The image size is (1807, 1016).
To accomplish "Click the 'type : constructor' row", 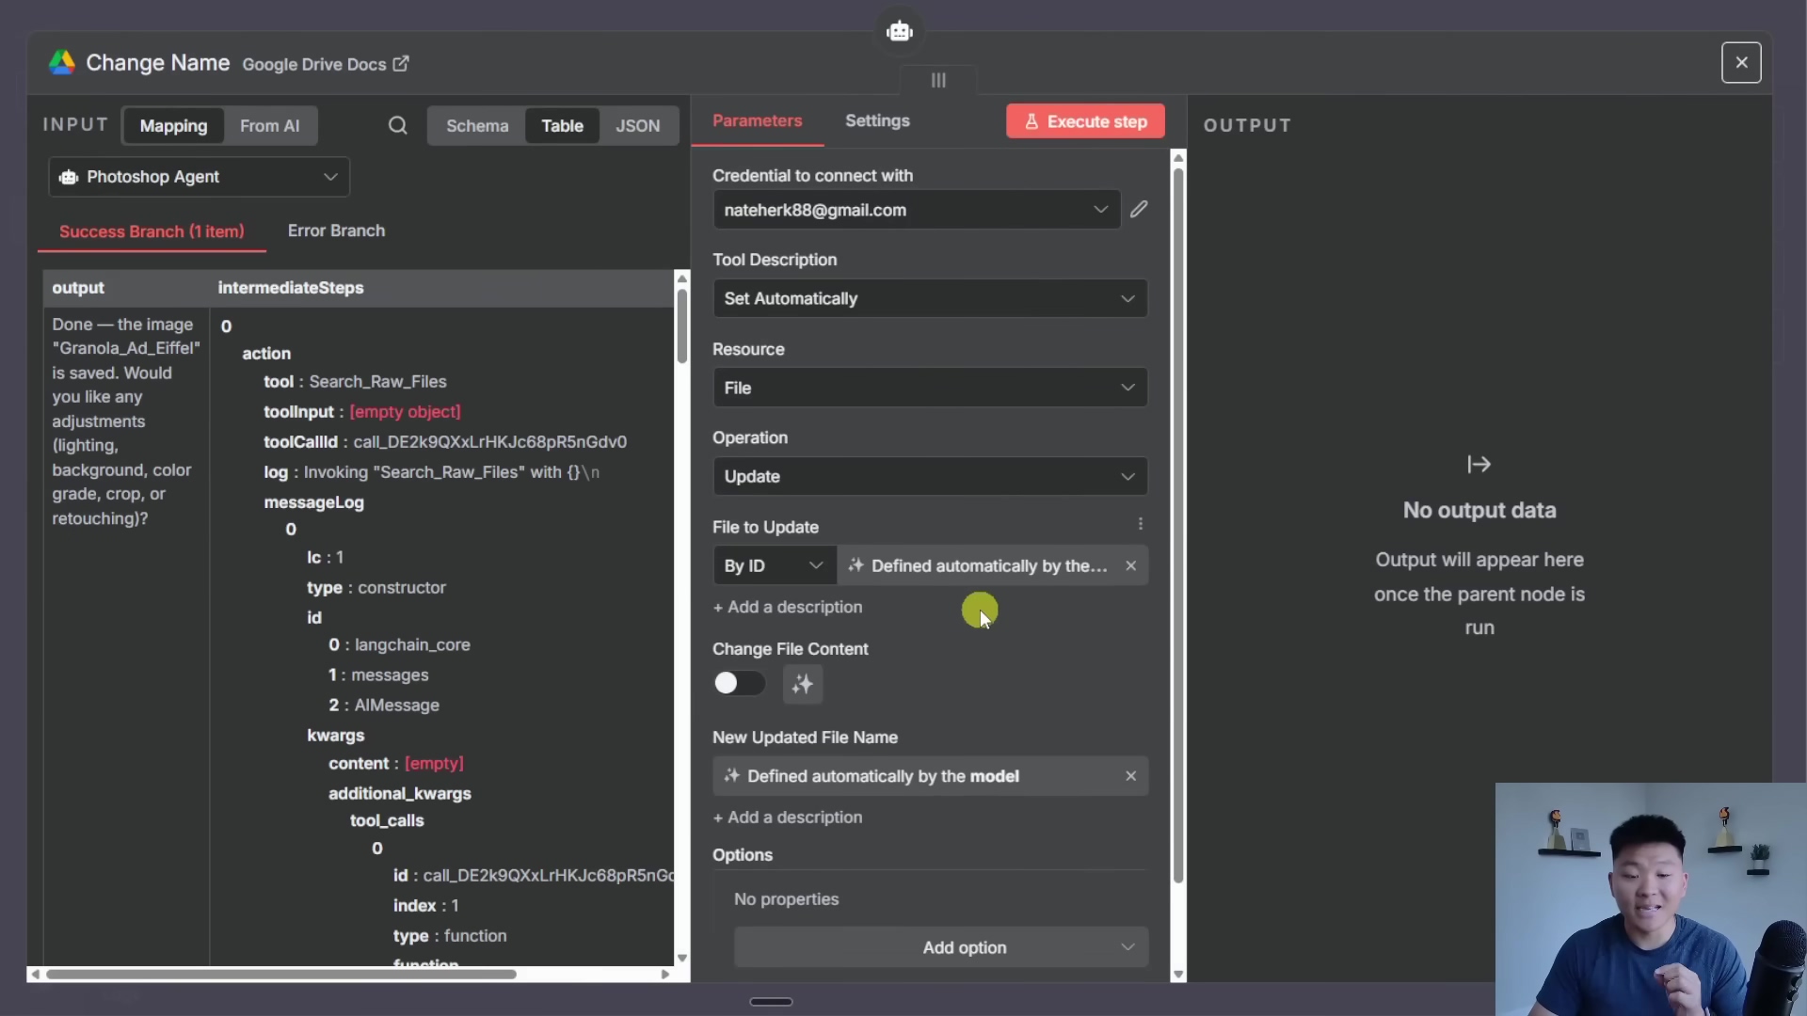I will (x=376, y=588).
